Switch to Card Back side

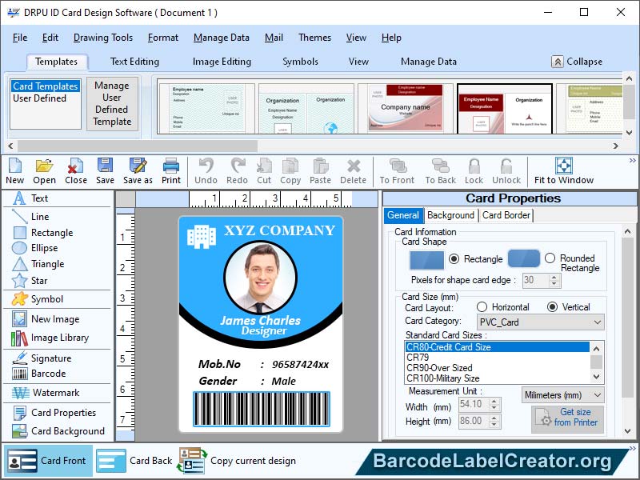(x=135, y=461)
